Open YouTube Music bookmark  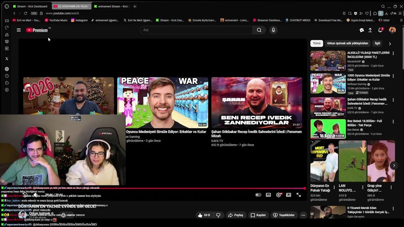56,20
